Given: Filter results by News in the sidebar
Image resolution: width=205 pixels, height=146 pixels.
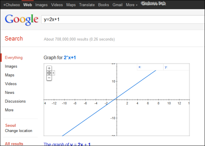Looking at the screenshot, I should point(10,93).
